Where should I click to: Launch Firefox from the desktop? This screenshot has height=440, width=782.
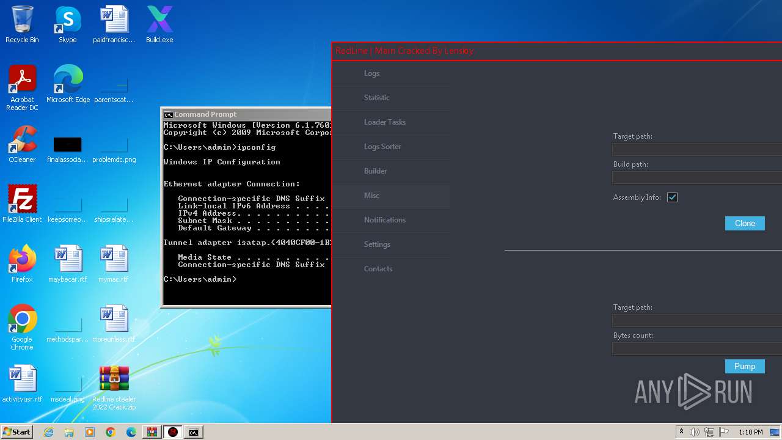[22, 264]
